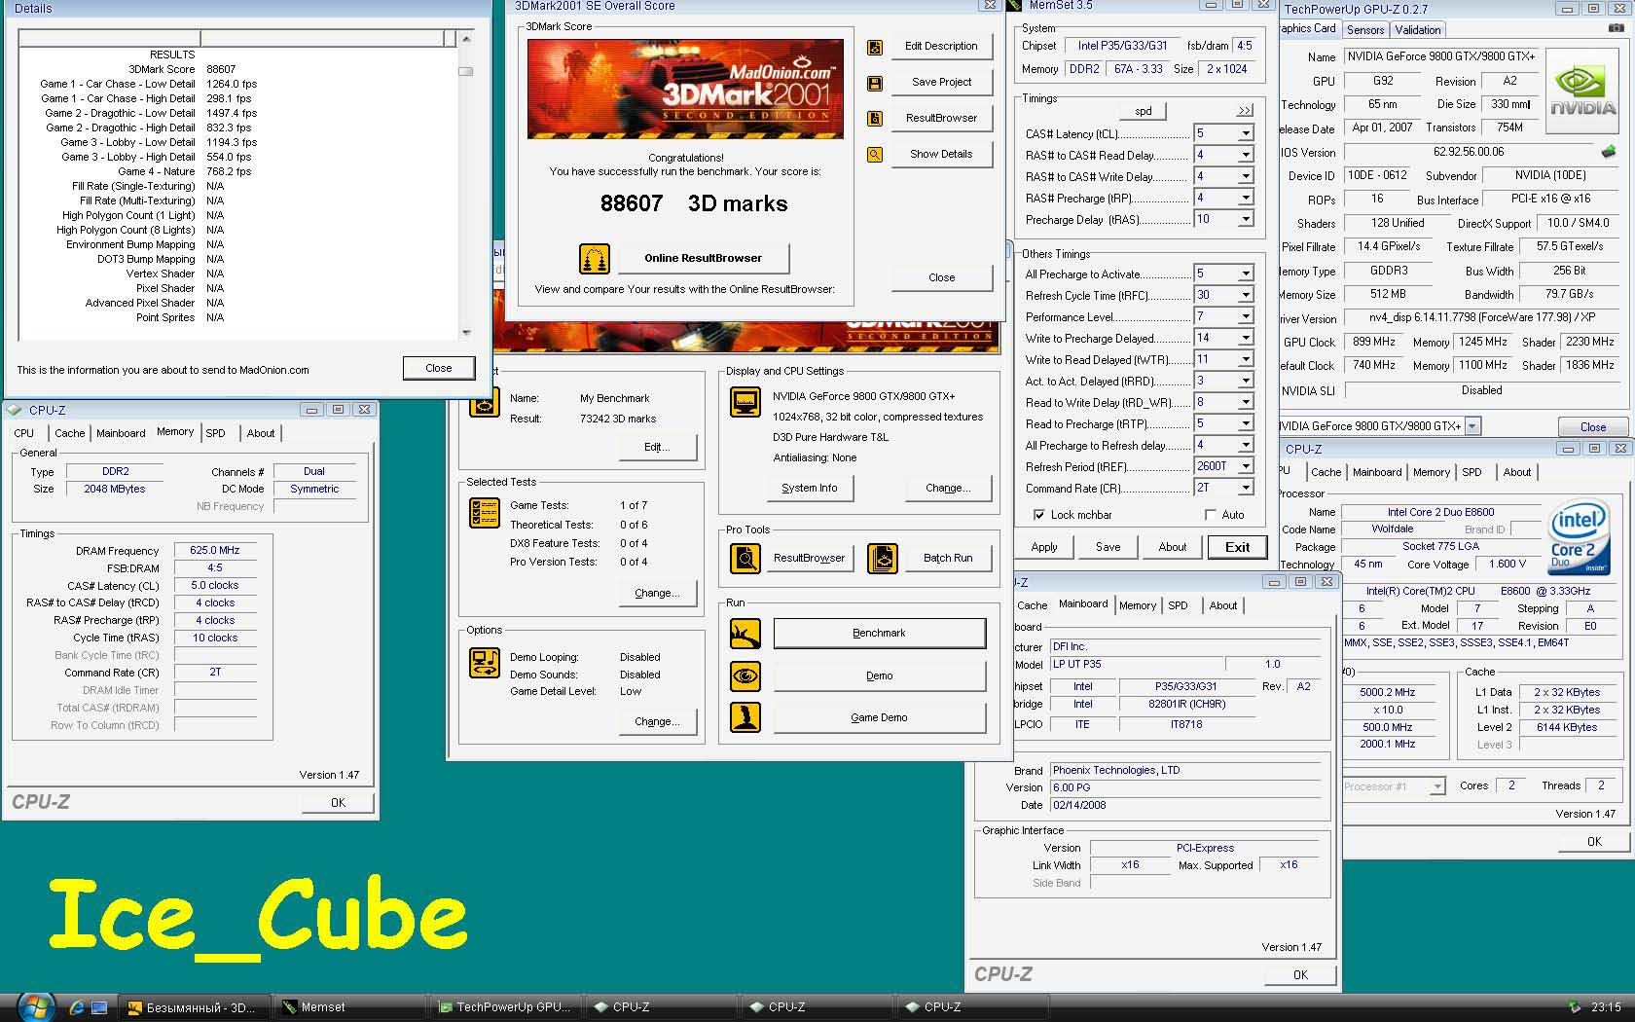Launch Internet Explorer from quick launch
The height and width of the screenshot is (1022, 1635).
coord(77,1007)
